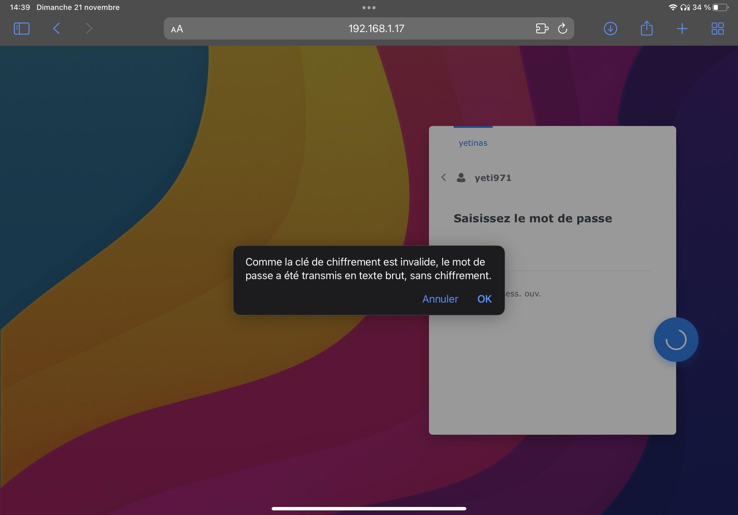738x515 pixels.
Task: Open the share sheet
Action: point(647,29)
